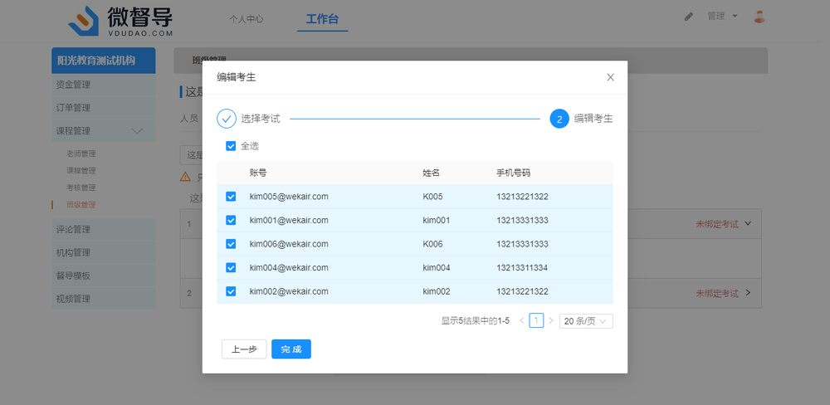Switch to 工作台 tab
Screen dimensions: 830x405
point(322,19)
